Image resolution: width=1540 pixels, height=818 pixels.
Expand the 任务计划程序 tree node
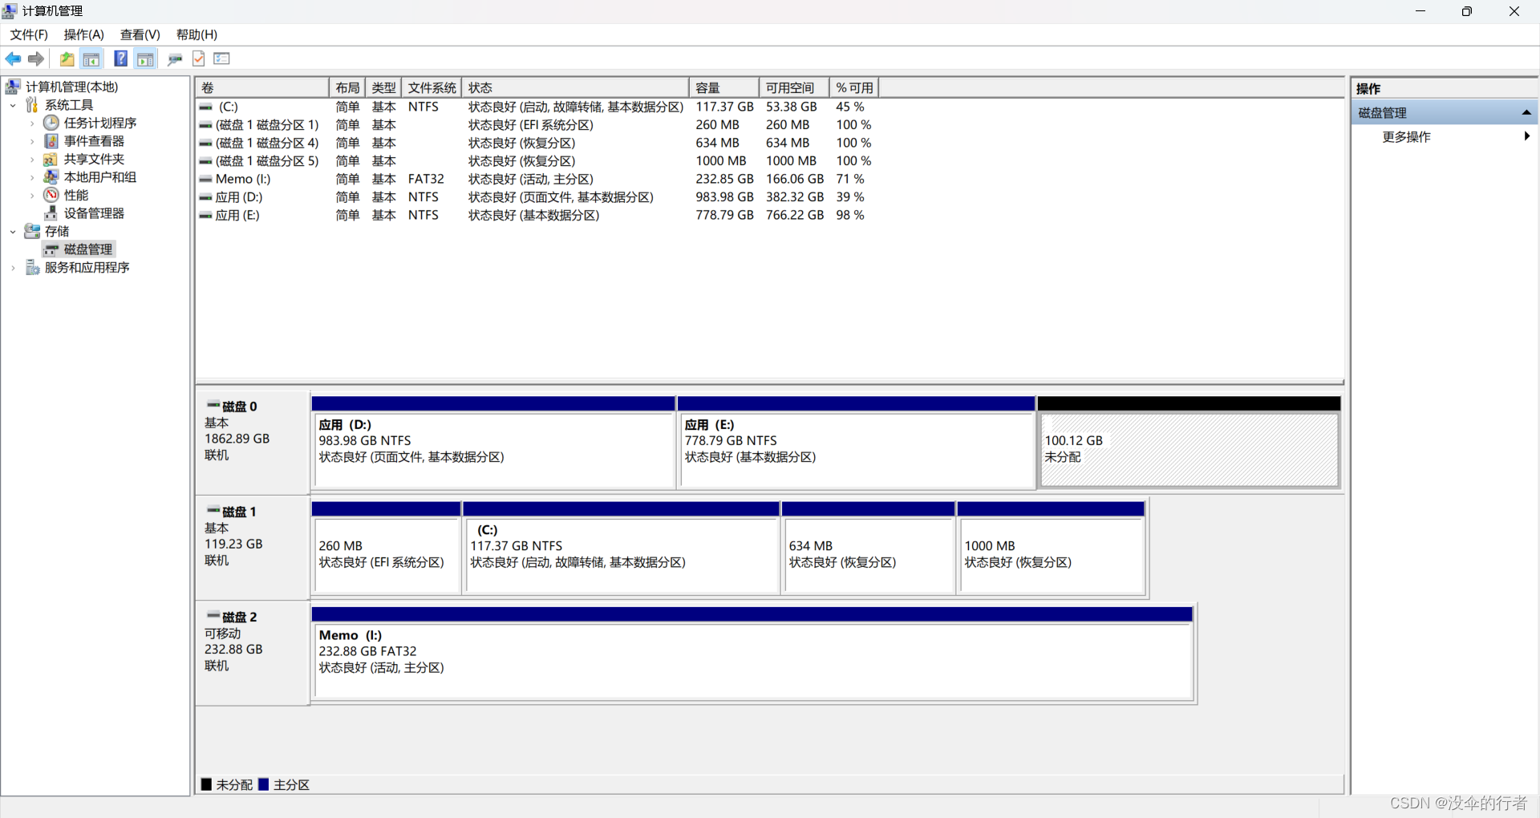pyautogui.click(x=32, y=124)
